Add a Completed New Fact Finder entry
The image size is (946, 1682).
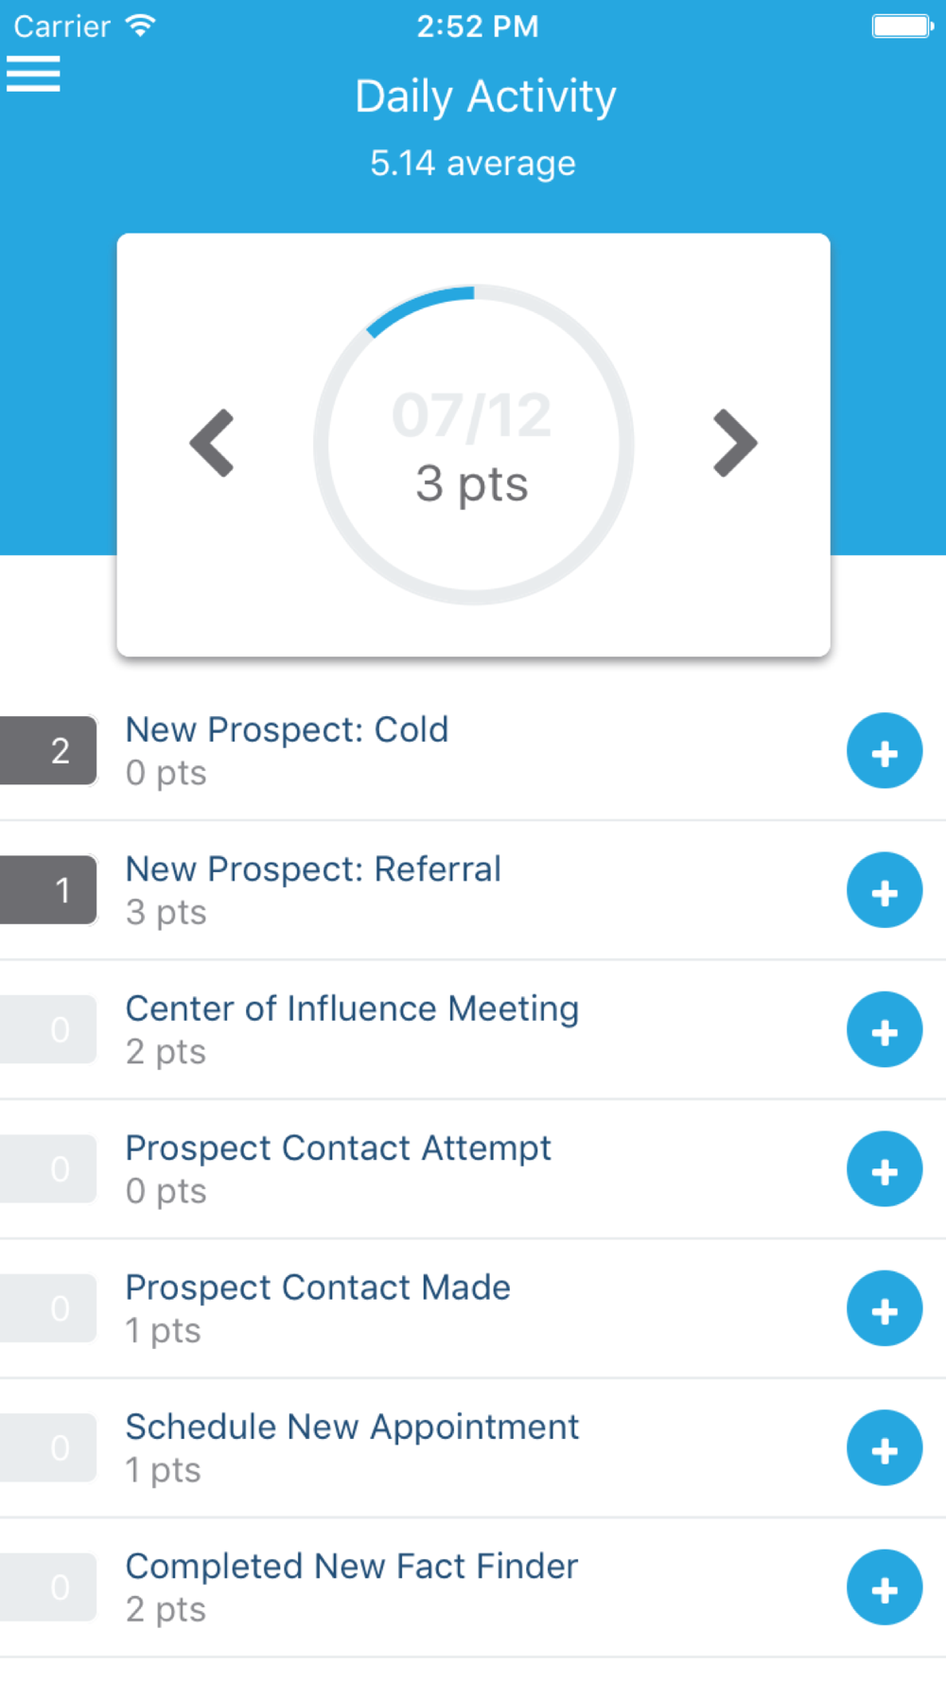(884, 1588)
